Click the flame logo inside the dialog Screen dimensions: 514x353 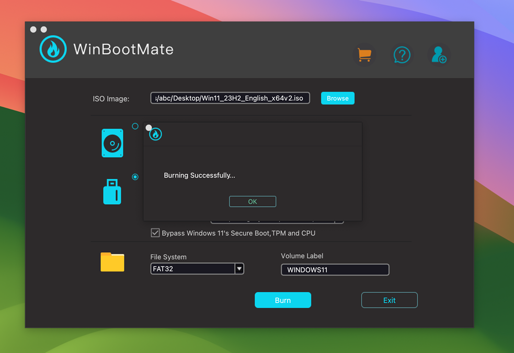(x=155, y=134)
